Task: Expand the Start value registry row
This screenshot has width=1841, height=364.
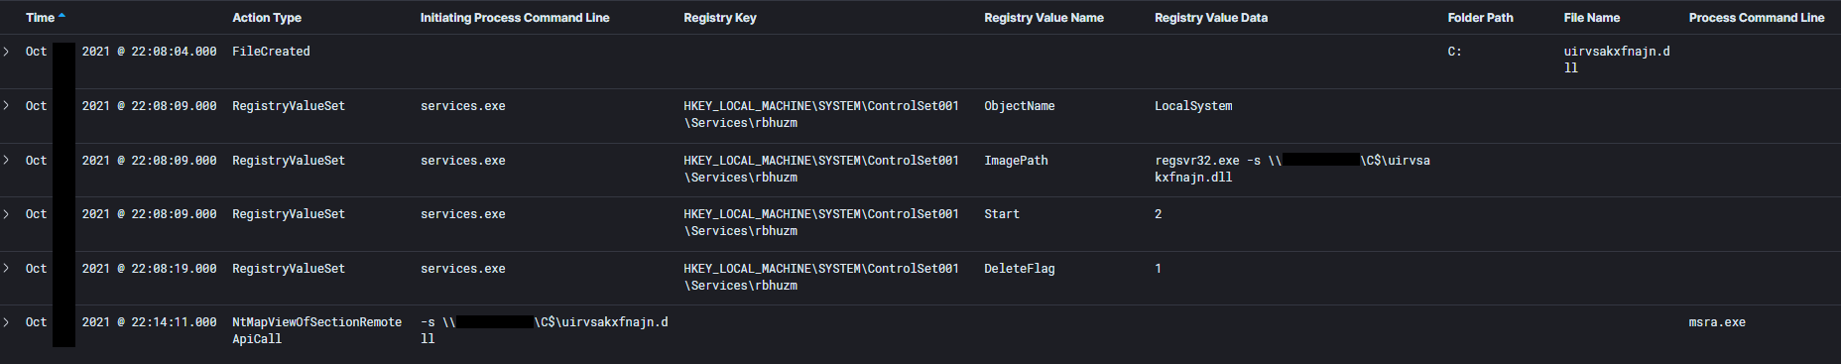Action: [6, 214]
